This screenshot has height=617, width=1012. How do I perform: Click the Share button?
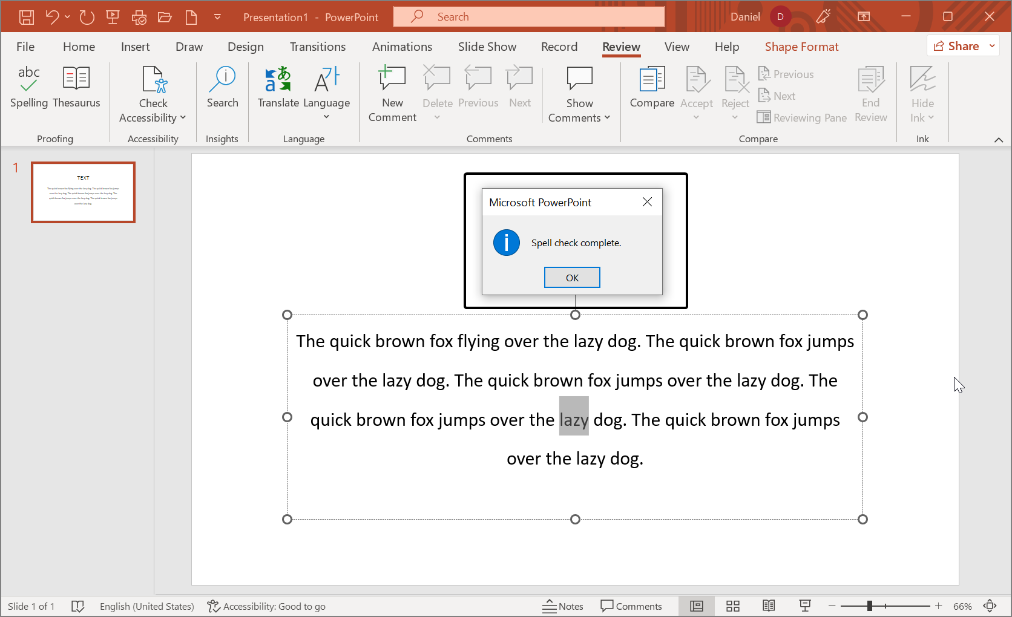(x=956, y=46)
